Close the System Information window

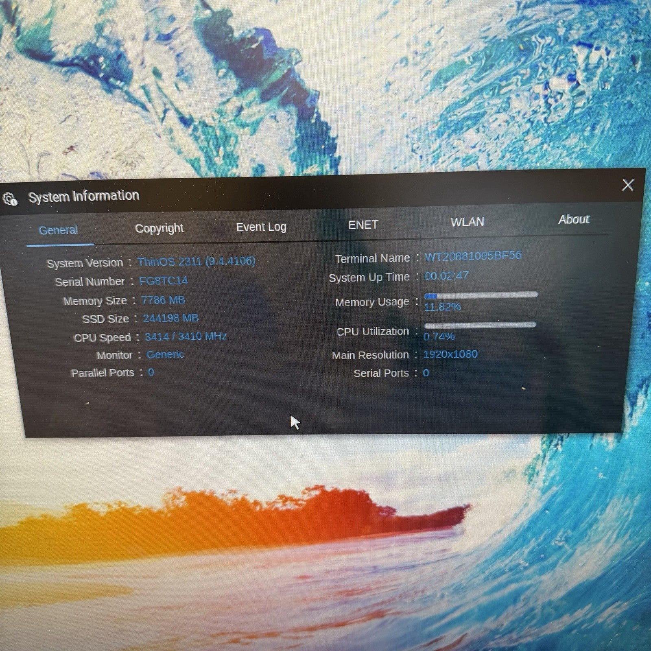pos(627,185)
